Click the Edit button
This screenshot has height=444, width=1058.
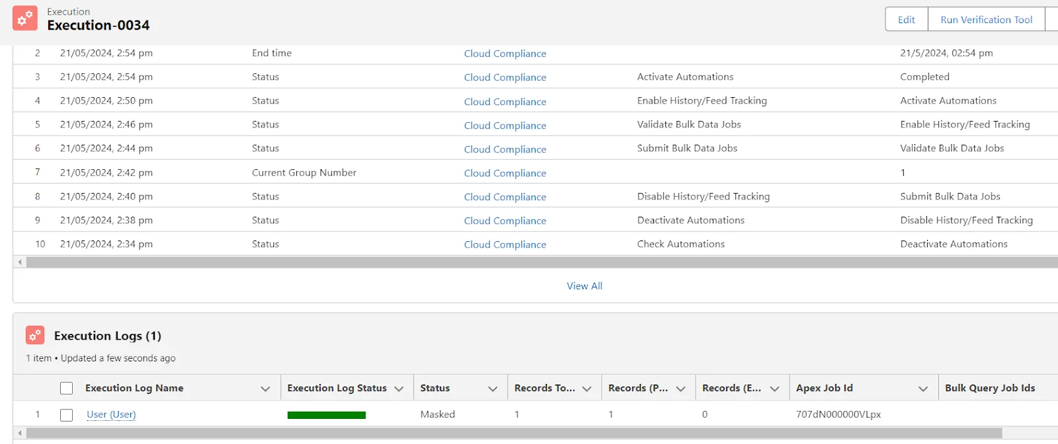coord(906,20)
